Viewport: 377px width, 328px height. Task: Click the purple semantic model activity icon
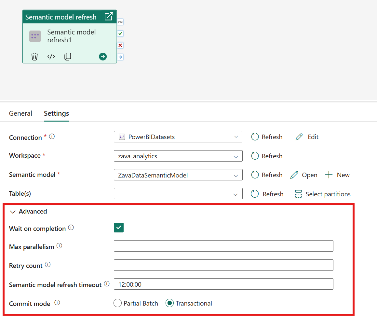coord(35,36)
